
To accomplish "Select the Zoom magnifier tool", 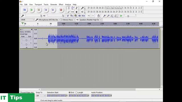I will 69,12.
